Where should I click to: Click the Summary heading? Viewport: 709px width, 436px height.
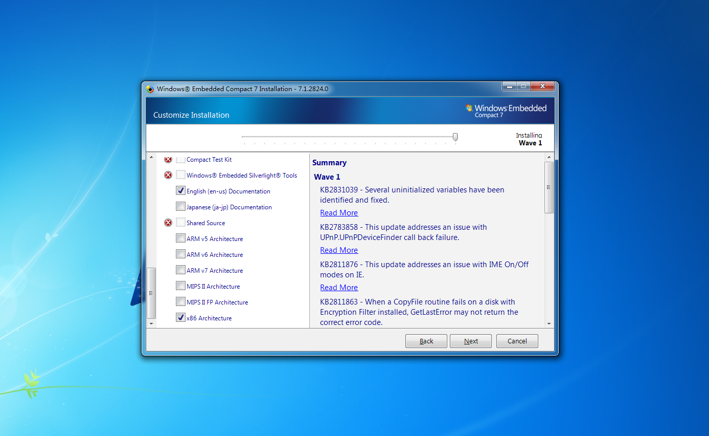click(x=330, y=163)
